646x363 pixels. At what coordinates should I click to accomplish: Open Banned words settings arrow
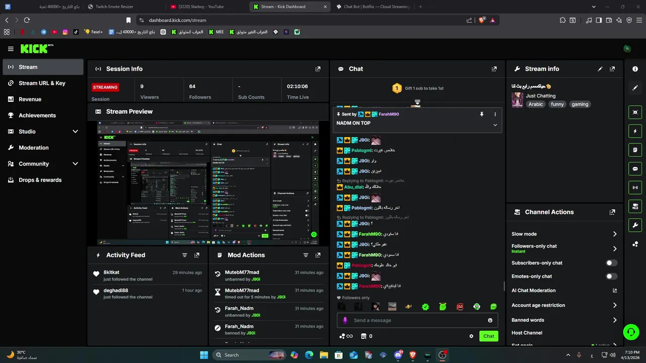(615, 320)
